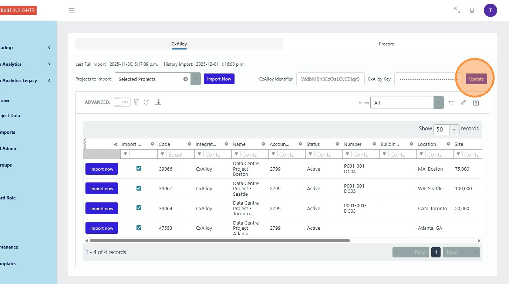Edit the current view with the pencil icon

[463, 103]
